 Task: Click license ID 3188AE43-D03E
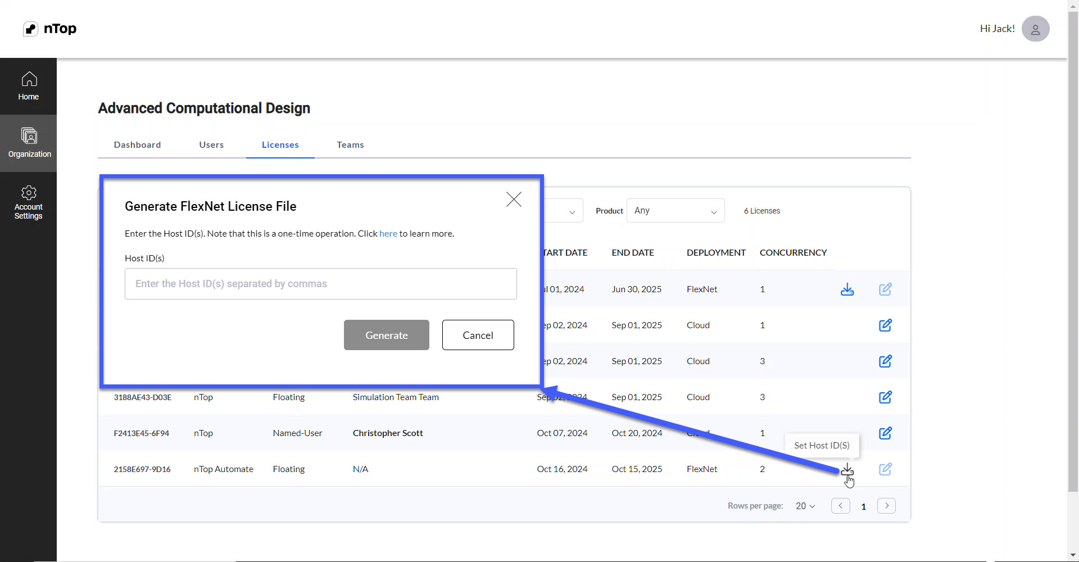coord(142,397)
